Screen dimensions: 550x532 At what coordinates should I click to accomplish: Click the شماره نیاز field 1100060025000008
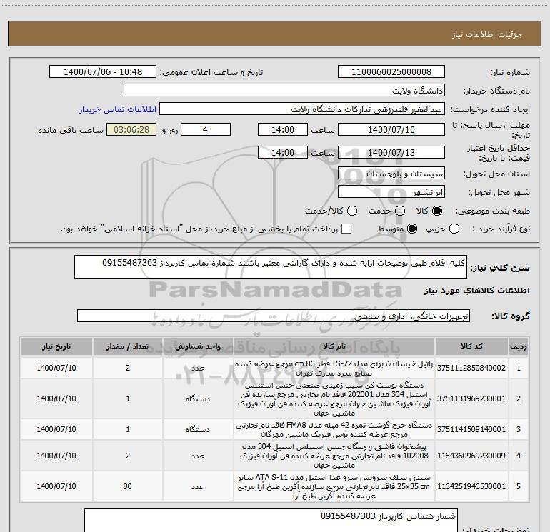coord(391,71)
